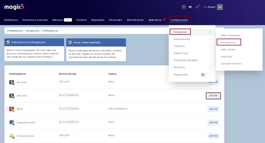
Task: Click EDITAR for B2W row
Action: 213,109
